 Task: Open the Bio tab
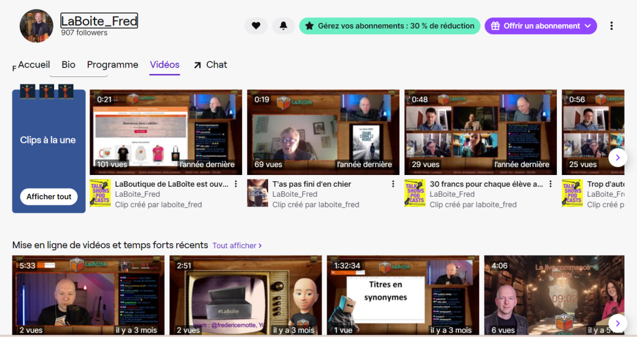pyautogui.click(x=68, y=65)
